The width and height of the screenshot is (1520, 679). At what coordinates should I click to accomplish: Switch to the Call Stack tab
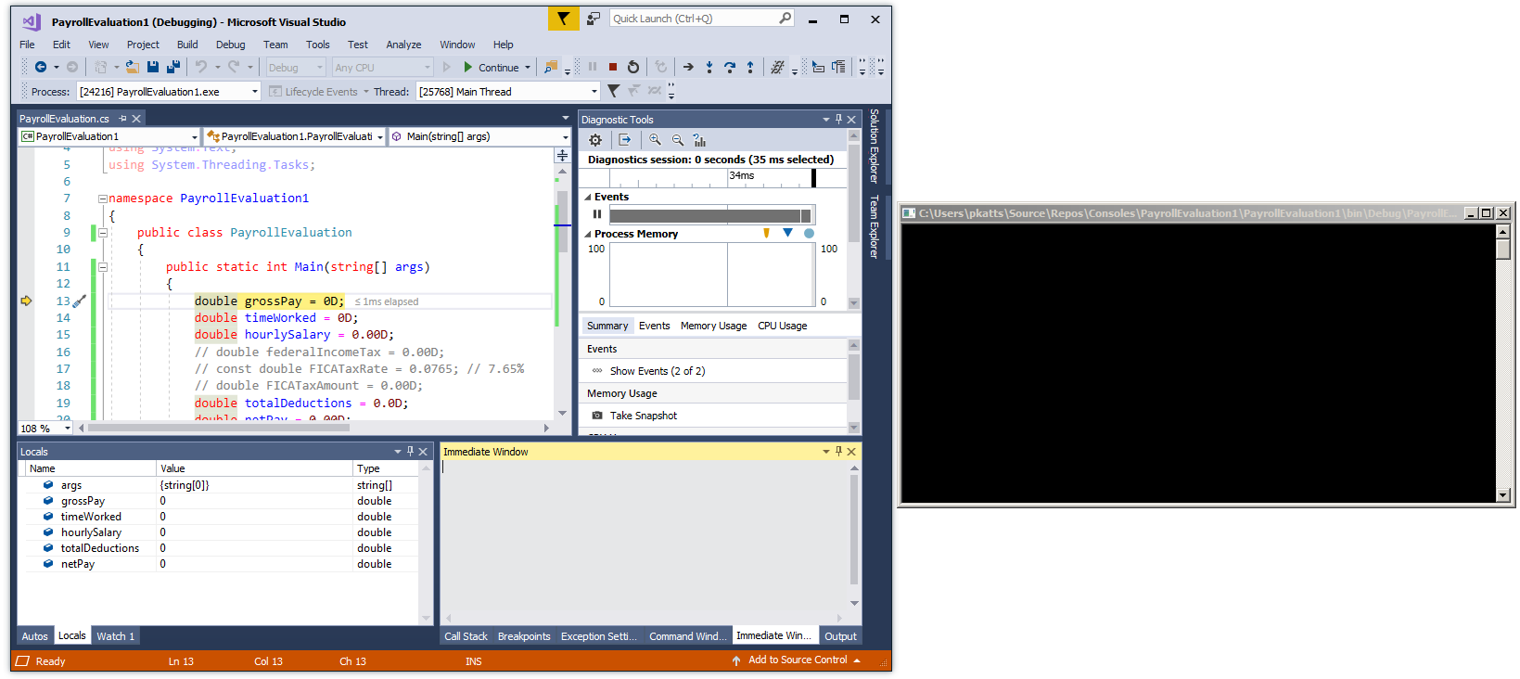pyautogui.click(x=466, y=636)
